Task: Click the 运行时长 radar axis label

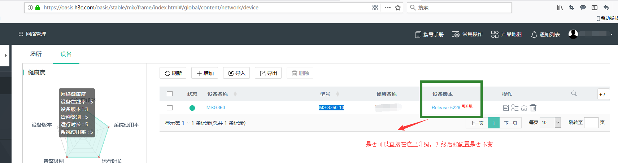Action: [x=112, y=161]
